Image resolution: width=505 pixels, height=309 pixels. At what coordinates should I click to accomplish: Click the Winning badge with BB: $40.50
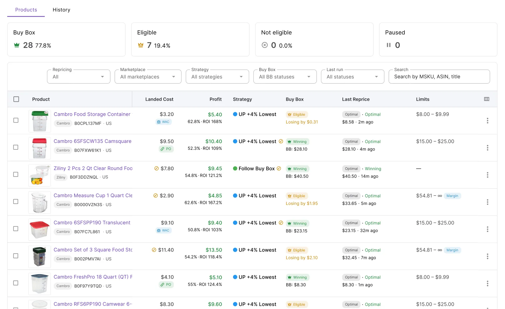[297, 169]
